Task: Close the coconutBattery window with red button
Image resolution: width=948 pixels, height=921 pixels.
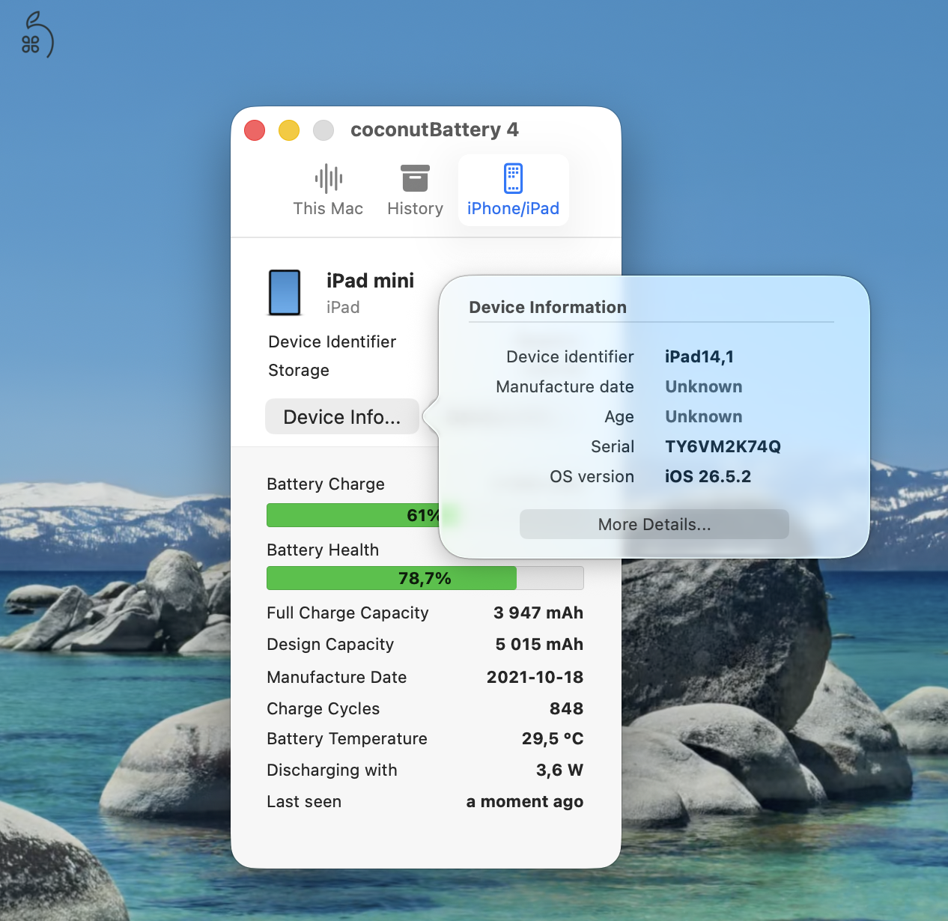Action: coord(255,130)
